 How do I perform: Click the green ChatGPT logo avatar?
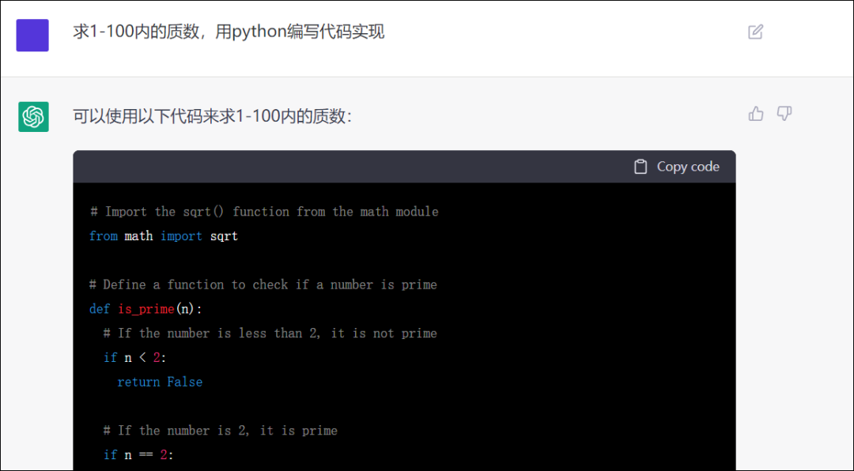point(33,116)
